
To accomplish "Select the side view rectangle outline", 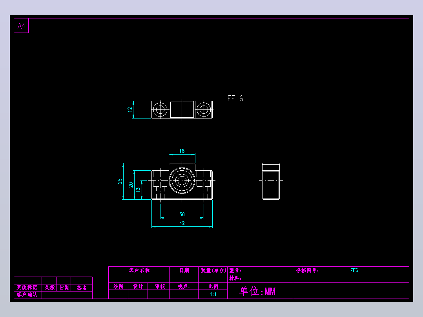I will coord(271,181).
